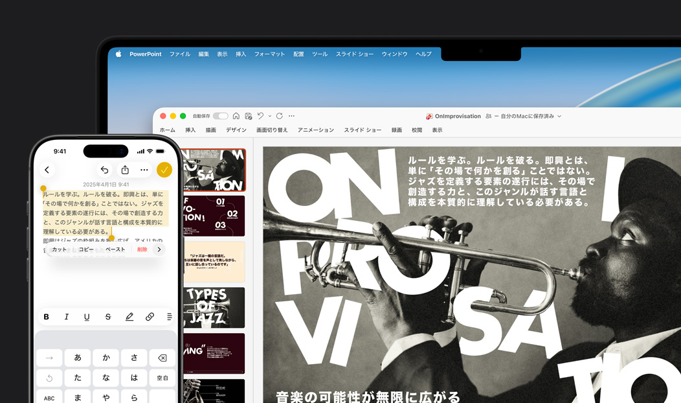Select the Undo icon in the PowerPoint toolbar

tap(261, 115)
